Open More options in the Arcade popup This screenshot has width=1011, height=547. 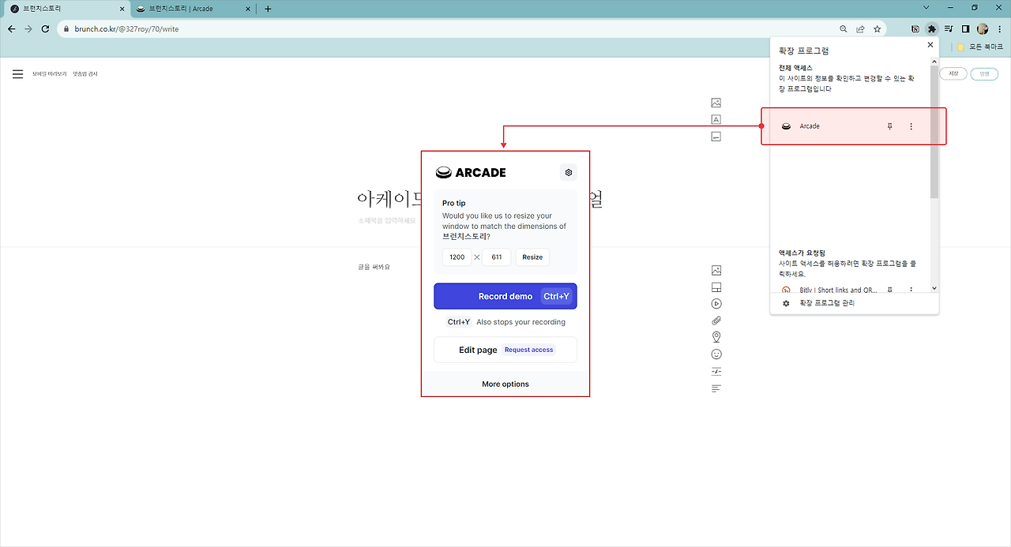pos(505,384)
